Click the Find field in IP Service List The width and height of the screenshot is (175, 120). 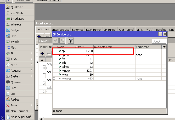159,41
